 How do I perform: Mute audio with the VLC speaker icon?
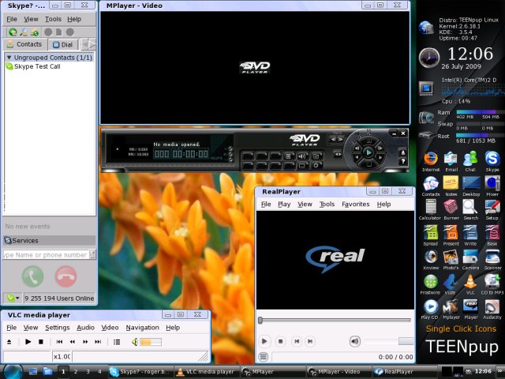(x=134, y=342)
